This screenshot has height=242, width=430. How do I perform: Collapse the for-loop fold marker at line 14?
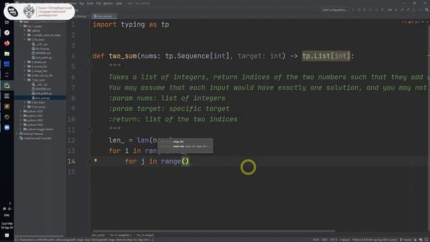coord(89,161)
